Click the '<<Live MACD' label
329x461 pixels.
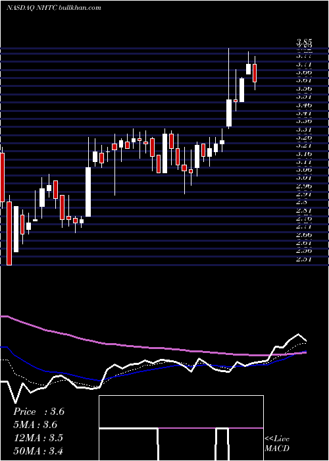(277, 444)
